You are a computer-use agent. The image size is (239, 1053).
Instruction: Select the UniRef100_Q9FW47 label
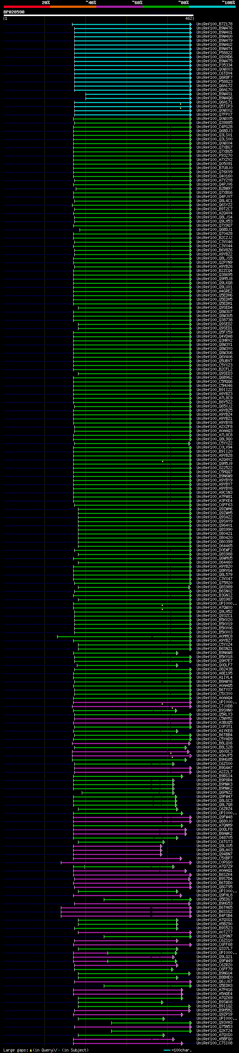pyautogui.click(x=214, y=796)
